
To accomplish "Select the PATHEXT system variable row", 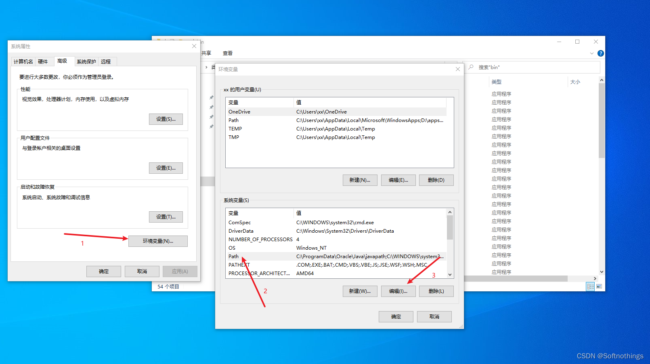I will tap(336, 265).
